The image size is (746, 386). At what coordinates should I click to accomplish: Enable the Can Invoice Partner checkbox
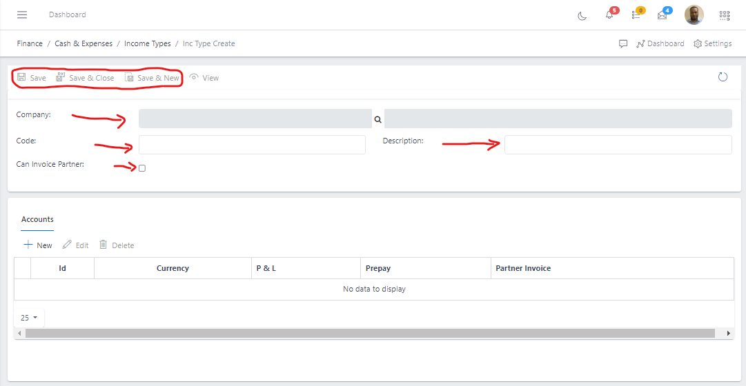click(142, 168)
